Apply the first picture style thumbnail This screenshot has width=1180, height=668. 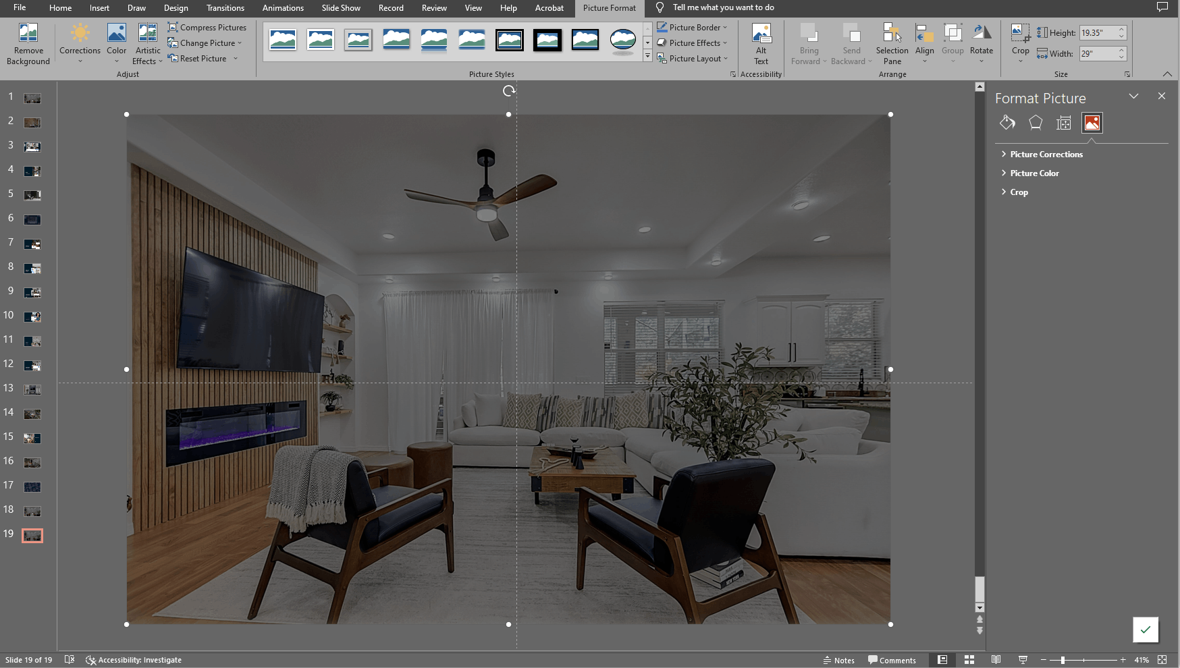282,40
